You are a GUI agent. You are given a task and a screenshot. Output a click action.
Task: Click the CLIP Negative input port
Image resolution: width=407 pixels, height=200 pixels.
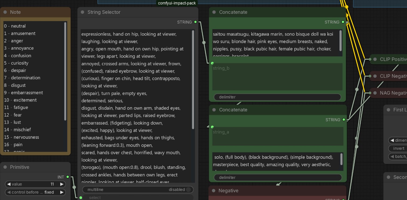click(370, 76)
